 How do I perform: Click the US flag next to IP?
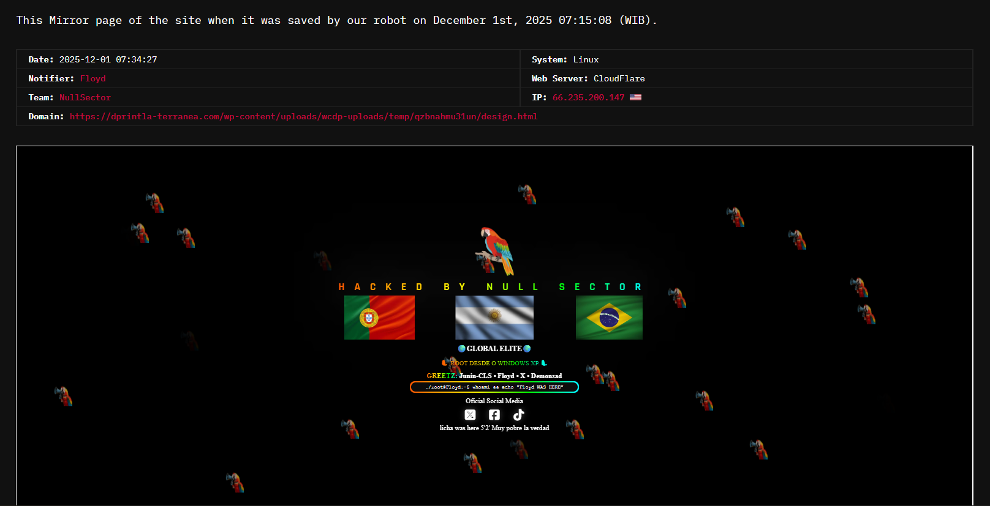click(635, 97)
